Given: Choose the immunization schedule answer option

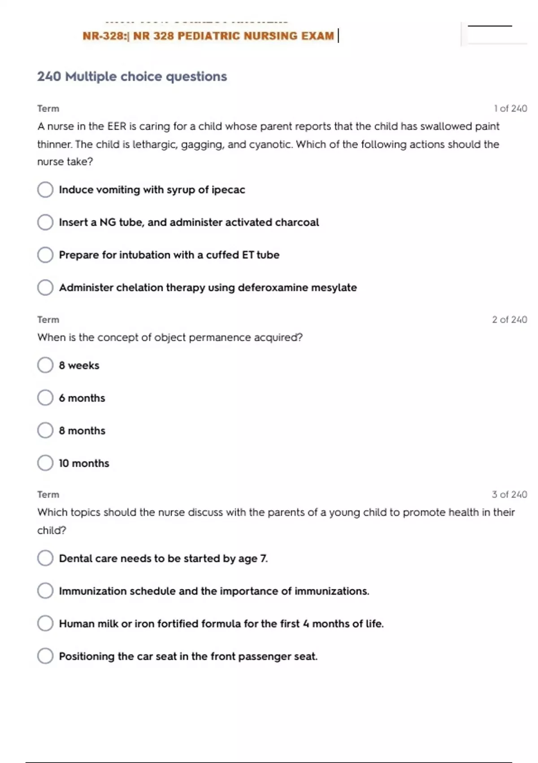Looking at the screenshot, I should [x=45, y=591].
